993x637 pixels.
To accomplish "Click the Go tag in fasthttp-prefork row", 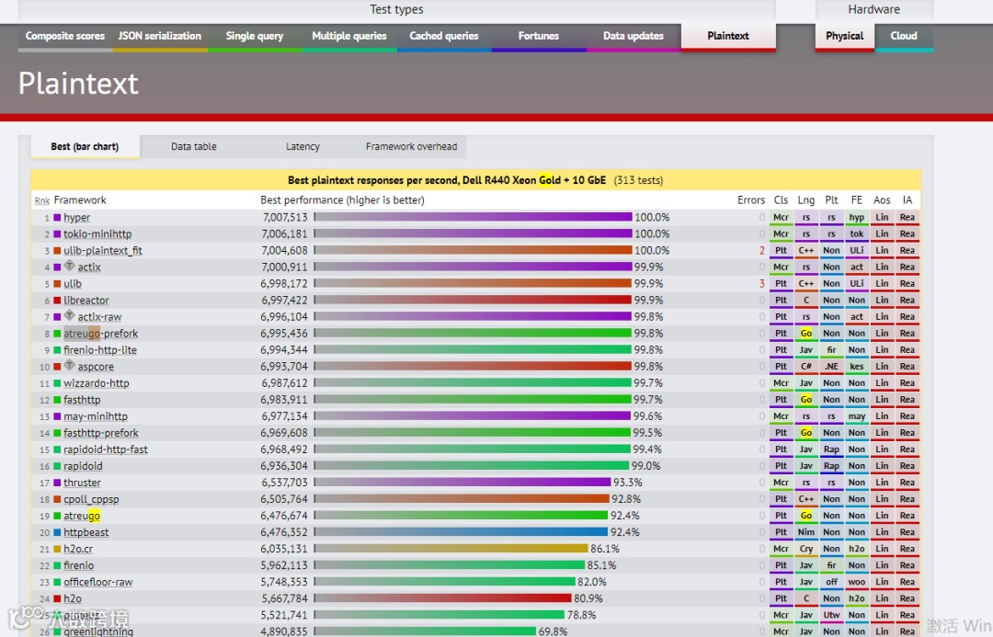I will tap(806, 433).
